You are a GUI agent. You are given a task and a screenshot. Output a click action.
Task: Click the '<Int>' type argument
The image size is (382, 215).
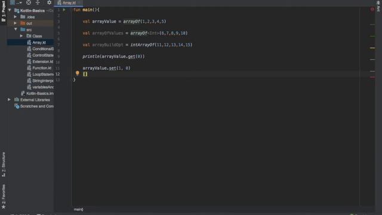[x=153, y=33]
